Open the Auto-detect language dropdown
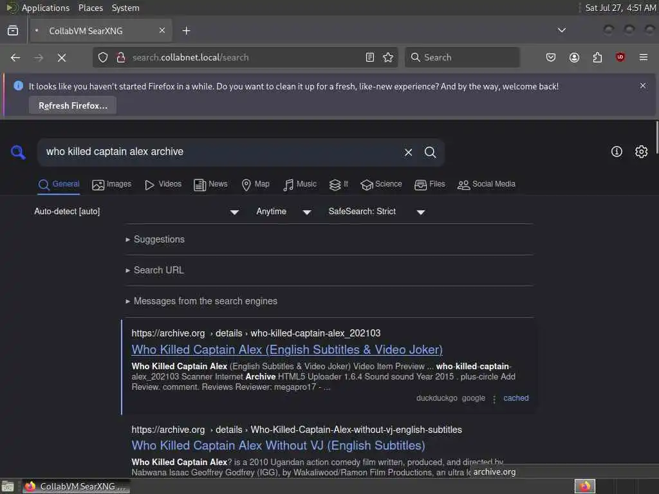Viewport: 659px width, 494px height. point(136,212)
